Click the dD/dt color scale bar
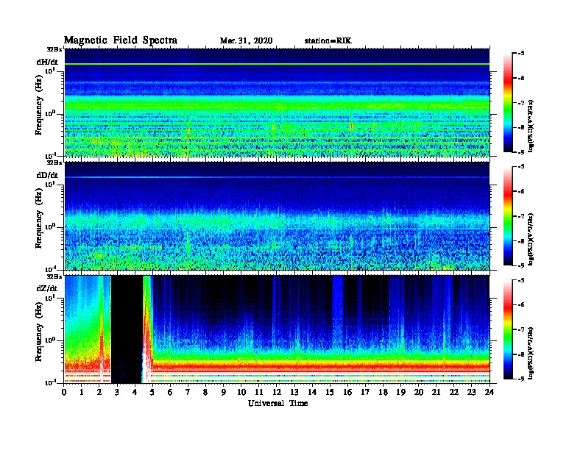Viewport: 583px width, 450px height. tap(508, 216)
